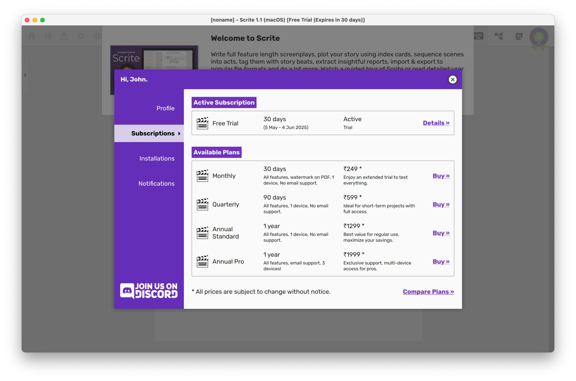
Task: Click the Annual Pro clapperboard icon
Action: click(x=202, y=262)
